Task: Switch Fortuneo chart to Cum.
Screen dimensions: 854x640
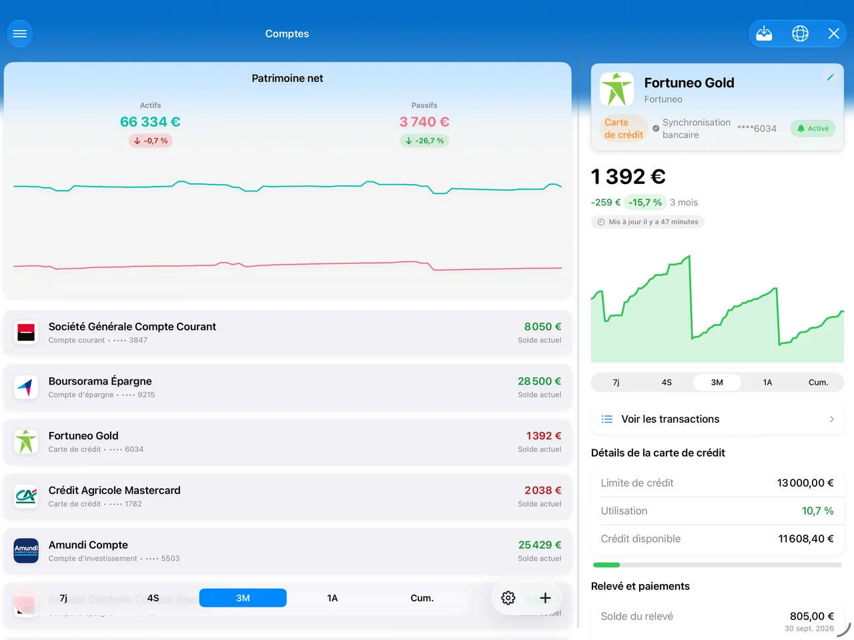Action: pyautogui.click(x=818, y=383)
